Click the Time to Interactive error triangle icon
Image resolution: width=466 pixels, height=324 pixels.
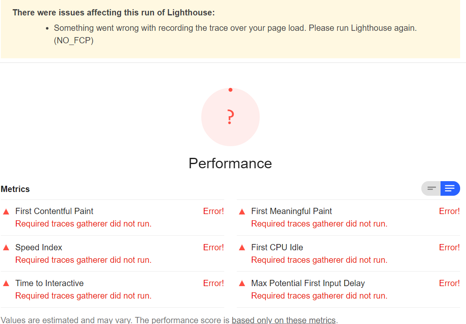pos(5,283)
